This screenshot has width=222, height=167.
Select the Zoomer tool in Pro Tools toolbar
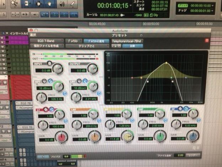(15, 4)
